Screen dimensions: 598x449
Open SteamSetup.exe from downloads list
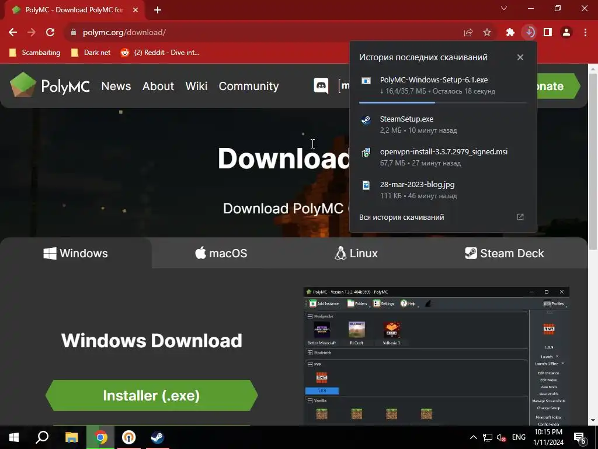pyautogui.click(x=443, y=124)
